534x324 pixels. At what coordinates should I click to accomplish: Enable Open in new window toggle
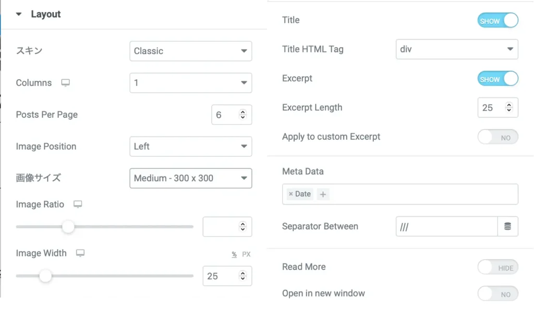pos(497,294)
